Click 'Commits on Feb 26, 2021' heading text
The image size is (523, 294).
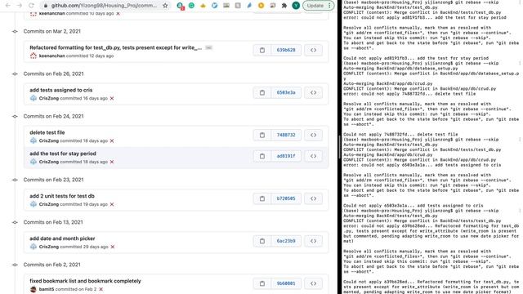click(53, 73)
